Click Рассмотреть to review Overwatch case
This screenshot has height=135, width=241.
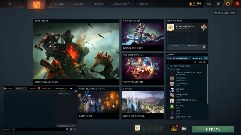click(197, 58)
